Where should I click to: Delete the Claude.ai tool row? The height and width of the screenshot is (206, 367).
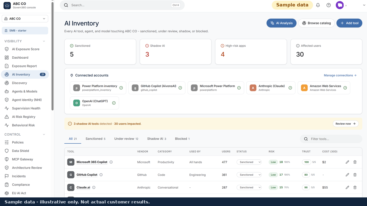[355, 187]
